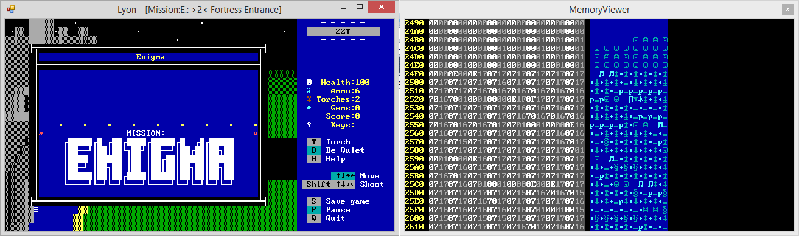Click the Keys symbol icon
Screen dimensions: 799x236
tap(309, 125)
